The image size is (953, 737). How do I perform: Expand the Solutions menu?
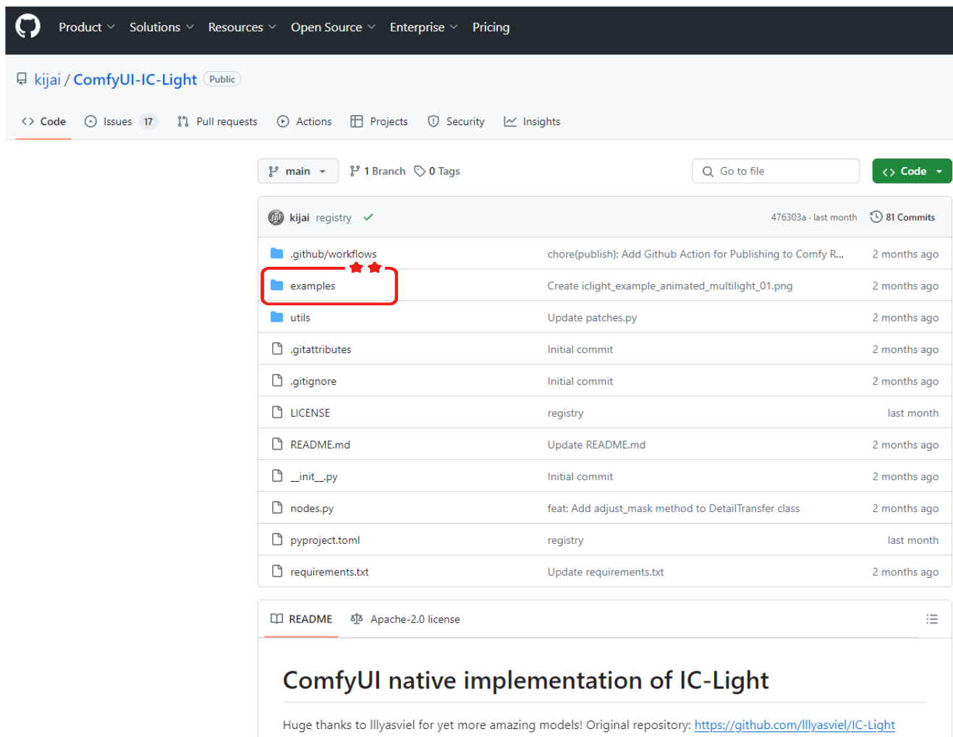click(x=161, y=27)
